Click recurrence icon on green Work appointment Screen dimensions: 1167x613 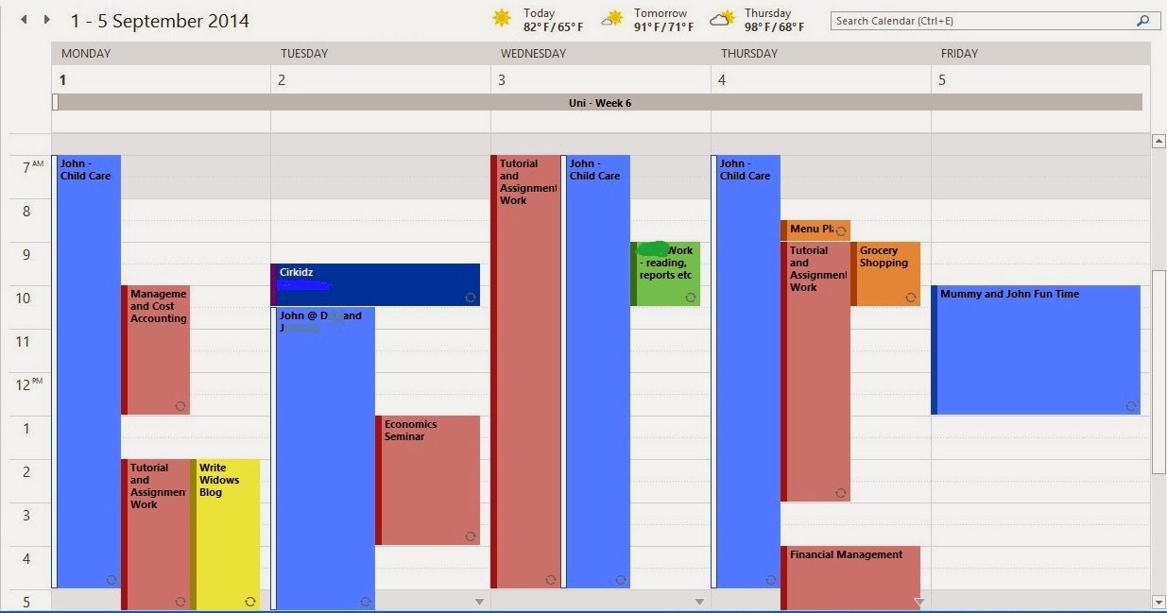coord(690,298)
